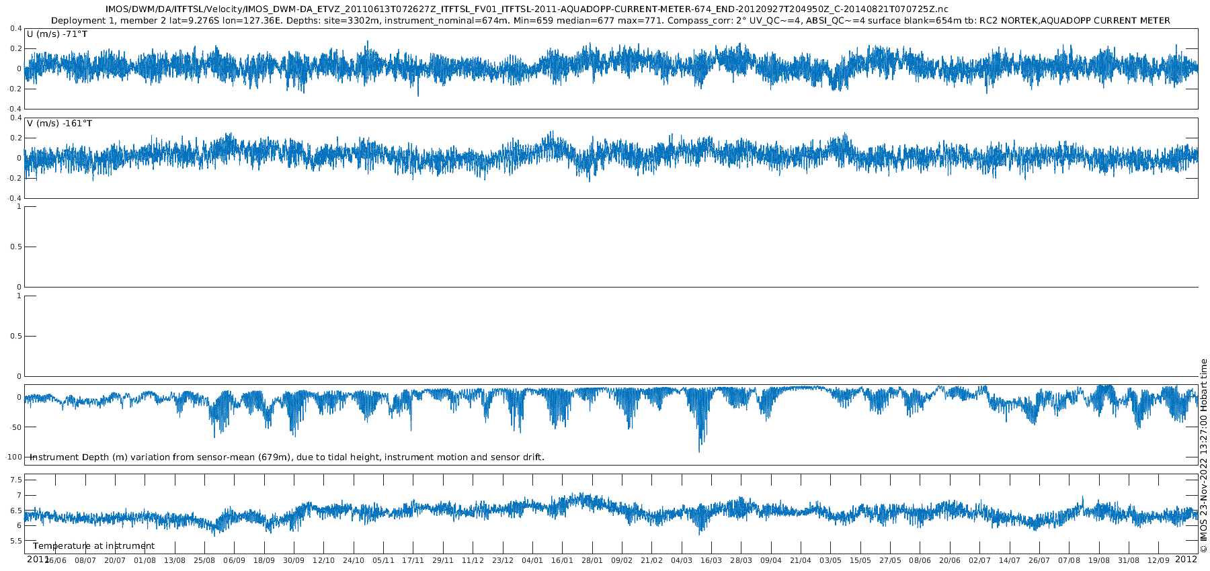Select the 'V (m/s) -161°T' panel label

(60, 124)
